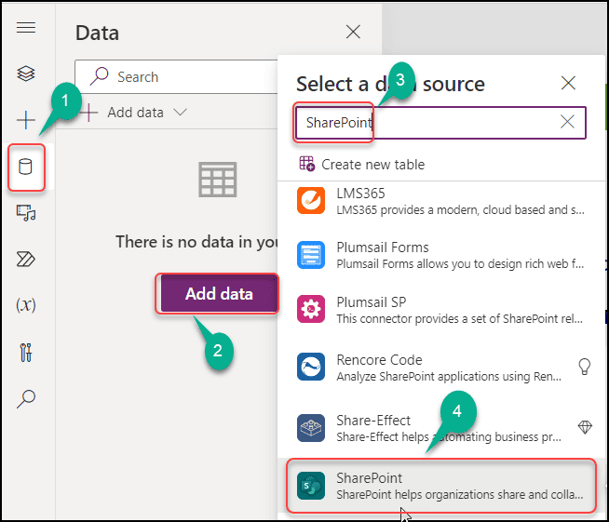Screen dimensions: 609x522
Task: Open the Power Automate icon in sidebar
Action: (26, 260)
